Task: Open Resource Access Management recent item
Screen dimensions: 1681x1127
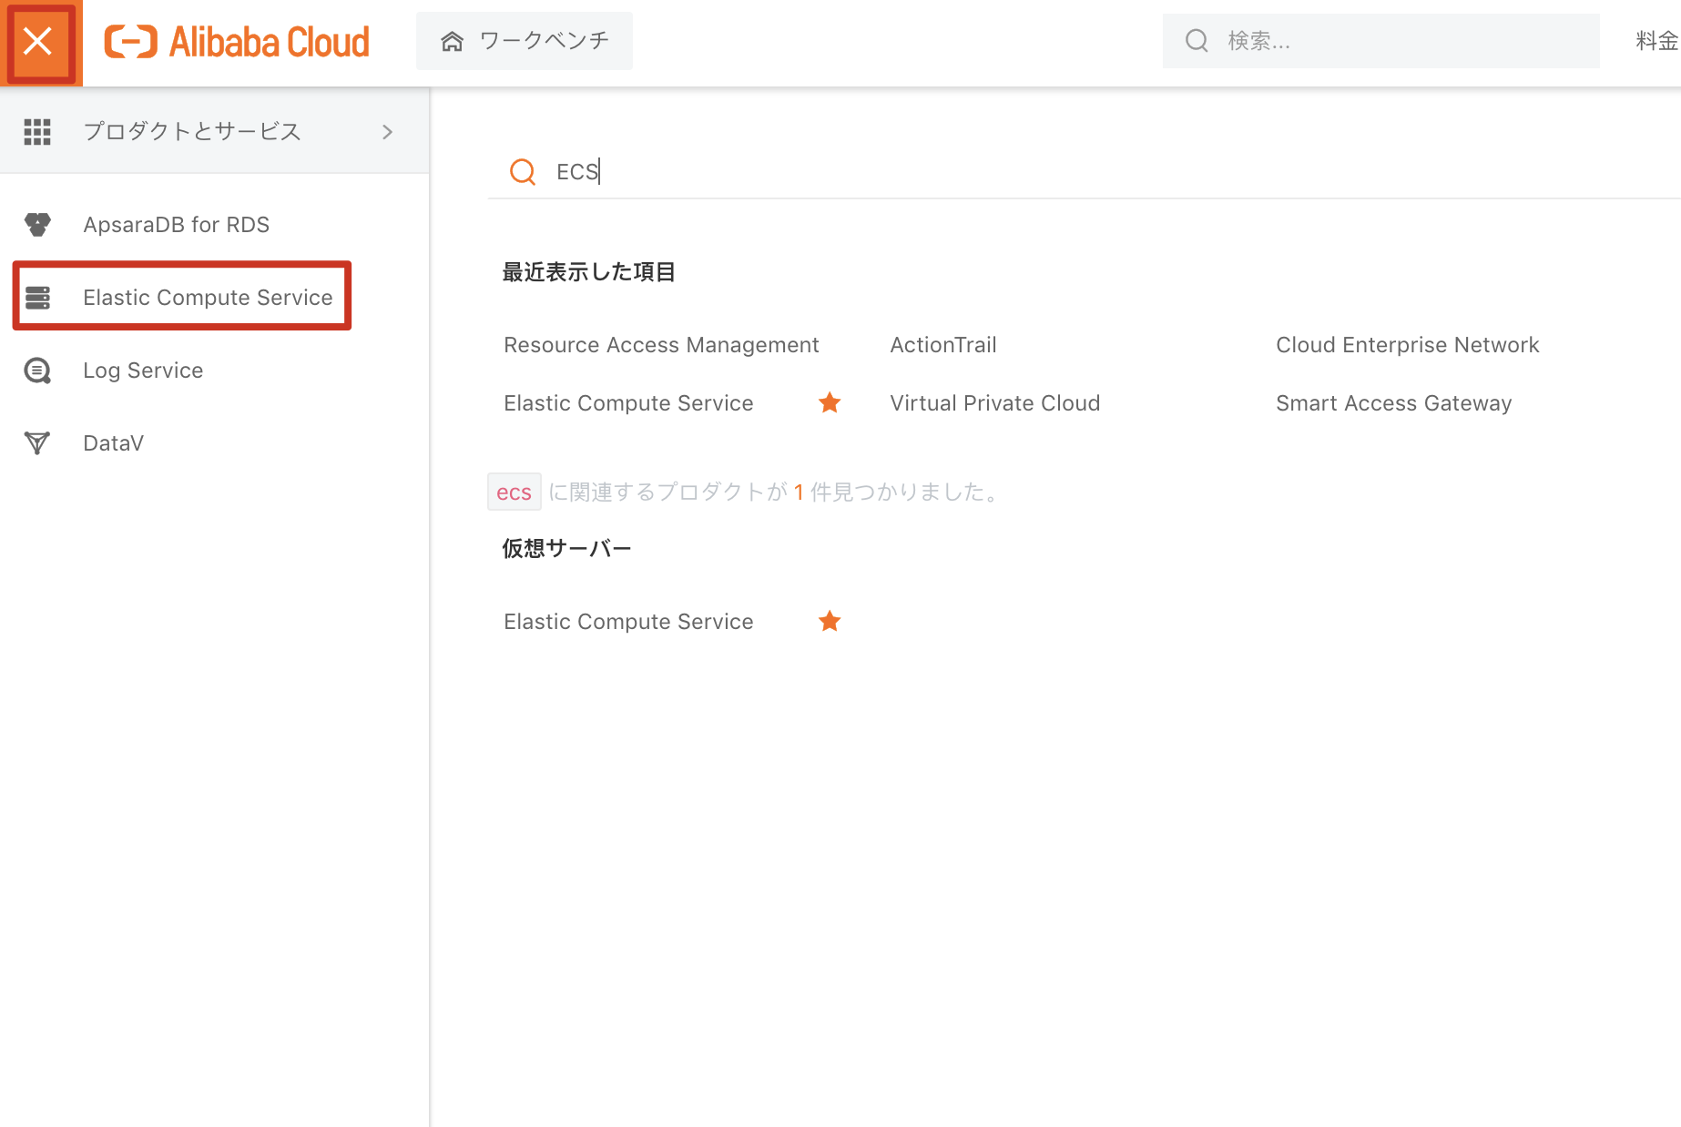Action: click(661, 345)
